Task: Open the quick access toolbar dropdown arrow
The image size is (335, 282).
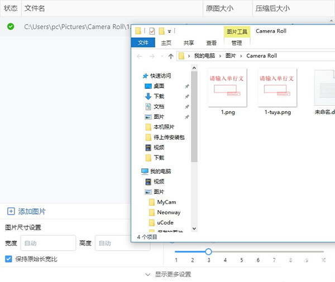Action: click(x=170, y=32)
